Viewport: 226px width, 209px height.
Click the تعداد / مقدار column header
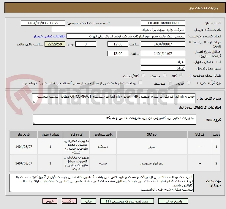point(50,134)
